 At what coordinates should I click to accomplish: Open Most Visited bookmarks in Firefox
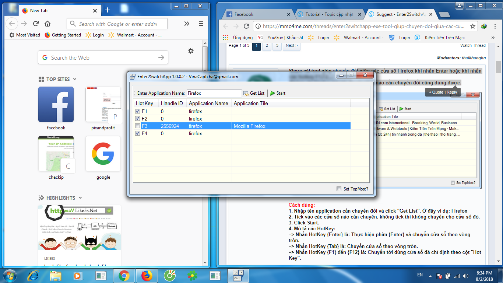click(x=25, y=35)
